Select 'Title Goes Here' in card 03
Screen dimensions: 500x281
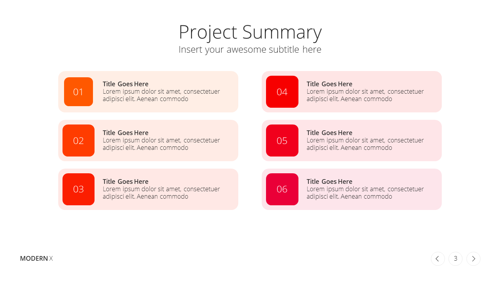(x=125, y=181)
